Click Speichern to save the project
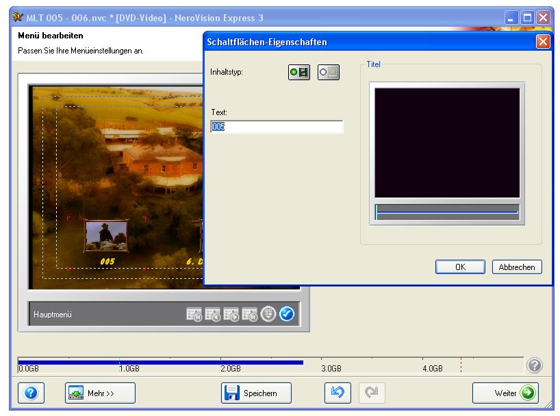The image size is (560, 416). coord(256,393)
